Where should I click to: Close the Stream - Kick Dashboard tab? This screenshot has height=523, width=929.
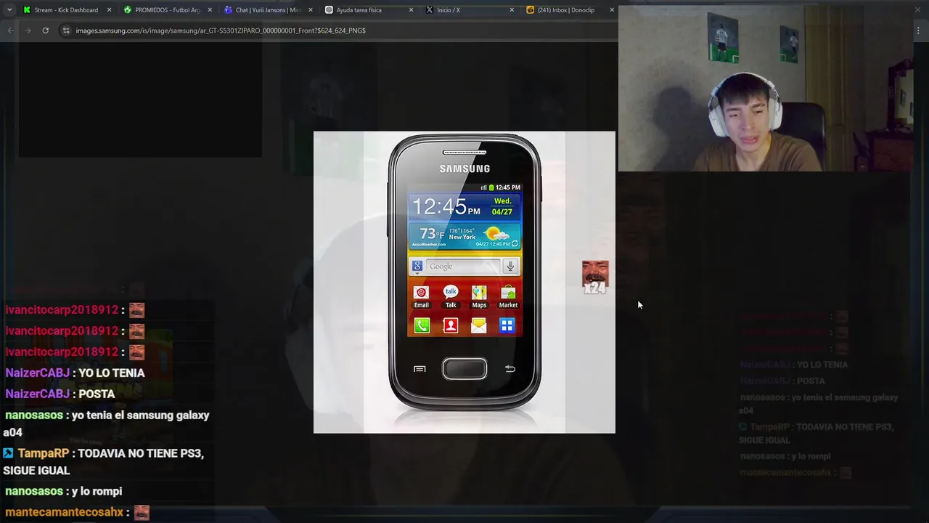click(110, 10)
